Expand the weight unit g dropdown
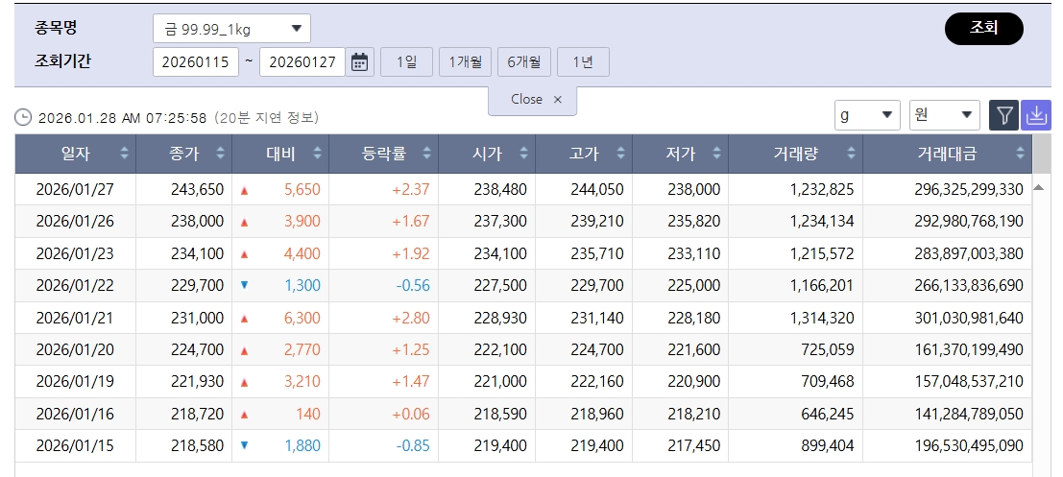The width and height of the screenshot is (1063, 477). pyautogui.click(x=867, y=115)
